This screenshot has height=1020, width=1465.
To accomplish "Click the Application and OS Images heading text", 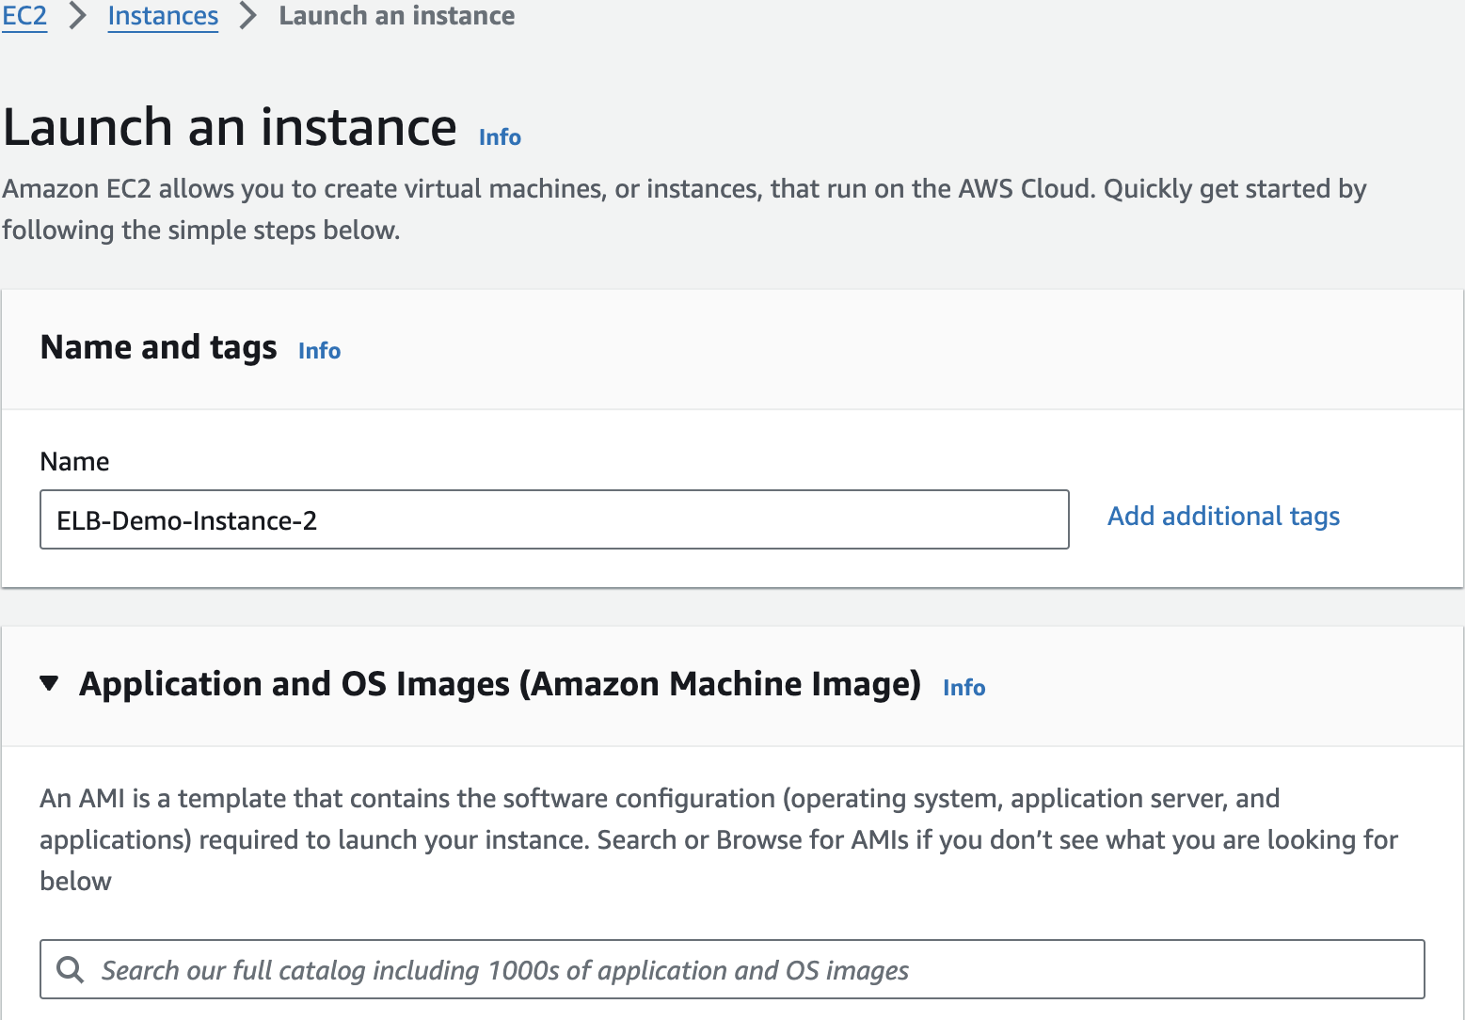I will point(500,684).
